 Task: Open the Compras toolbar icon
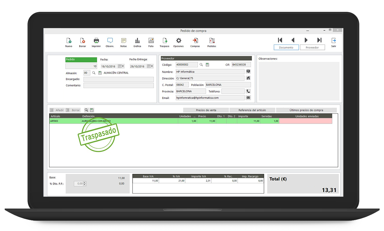pyautogui.click(x=195, y=41)
